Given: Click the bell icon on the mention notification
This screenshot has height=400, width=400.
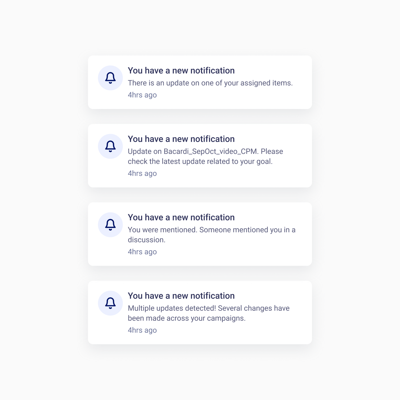Looking at the screenshot, I should click(110, 225).
